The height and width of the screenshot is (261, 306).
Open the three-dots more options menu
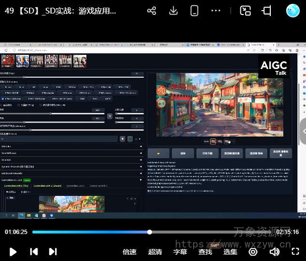click(x=216, y=11)
